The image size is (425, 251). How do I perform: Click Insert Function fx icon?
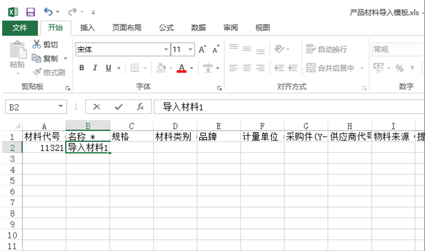click(x=140, y=106)
